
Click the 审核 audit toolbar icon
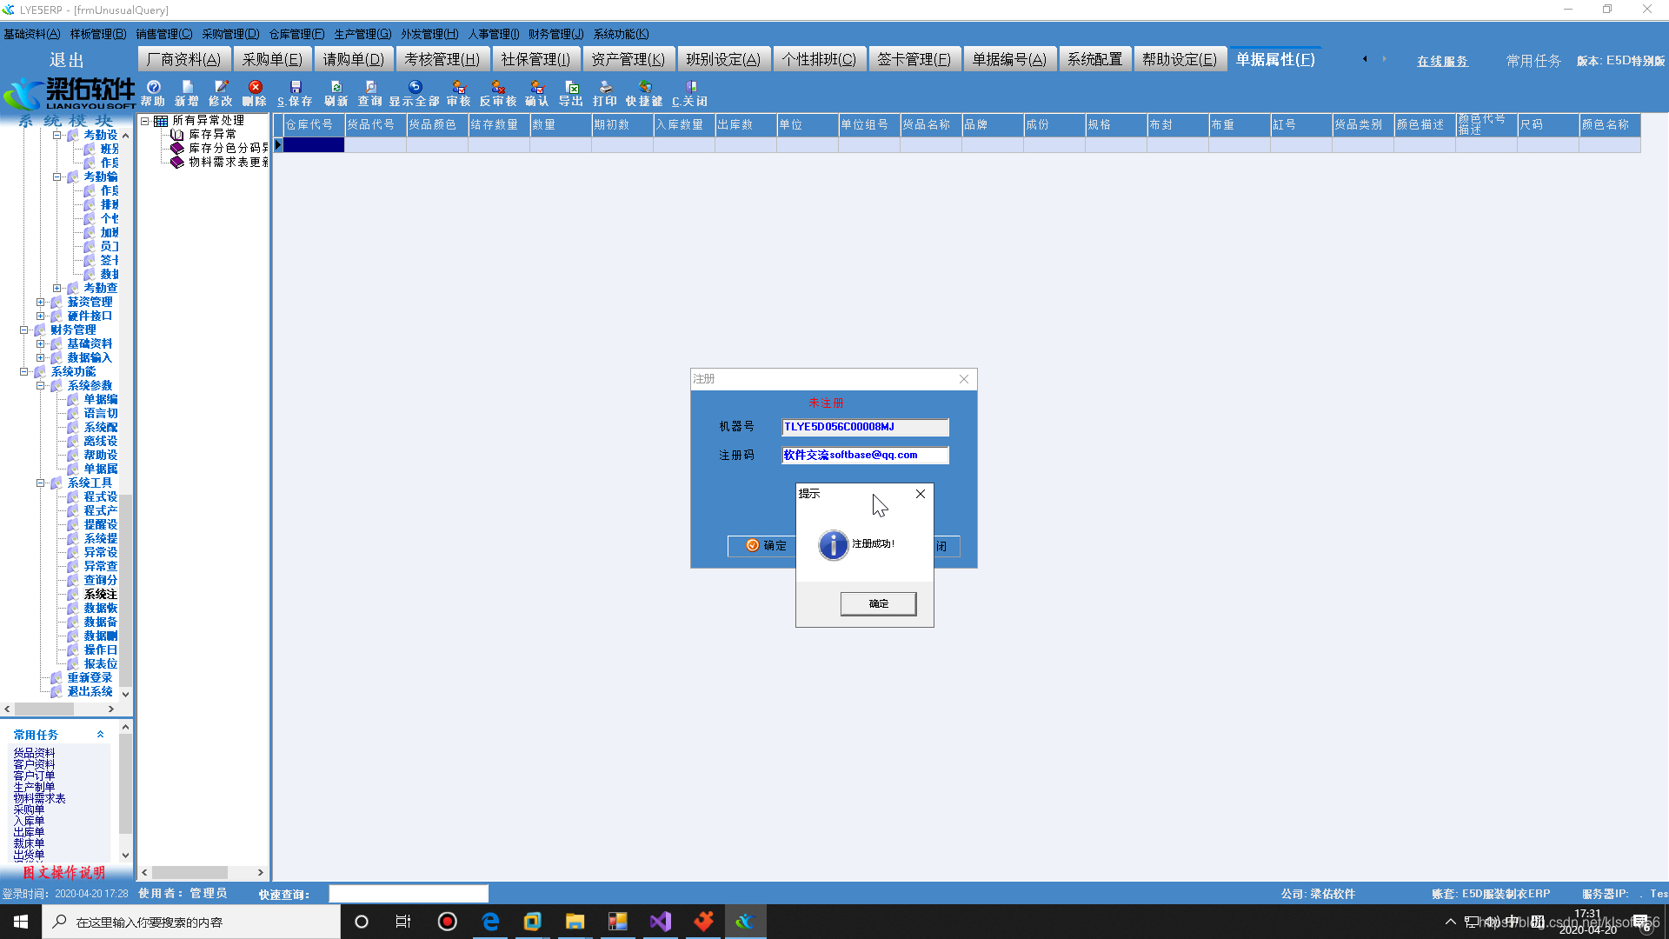tap(459, 92)
